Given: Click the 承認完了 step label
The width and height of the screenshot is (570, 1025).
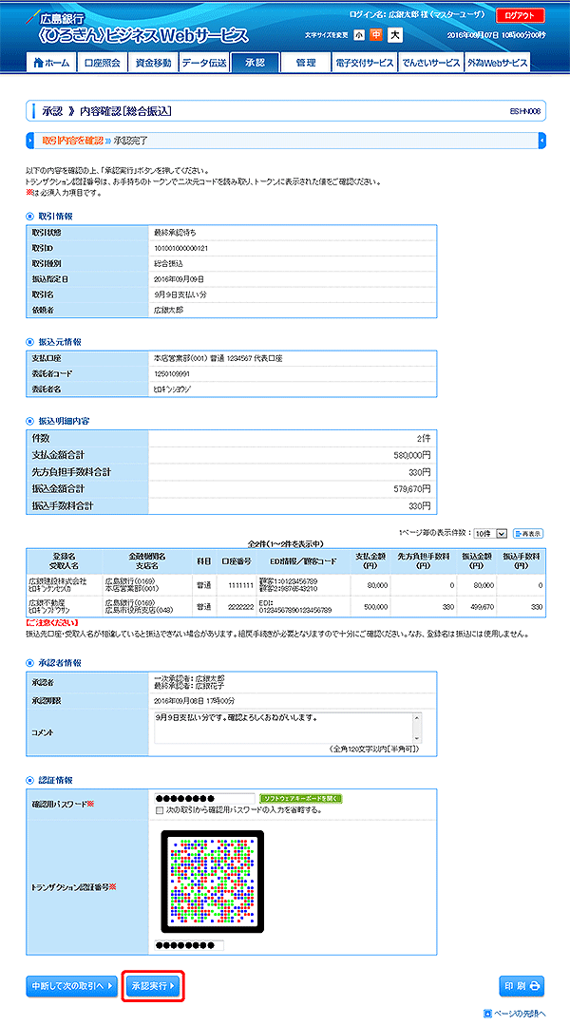Looking at the screenshot, I should 130,141.
